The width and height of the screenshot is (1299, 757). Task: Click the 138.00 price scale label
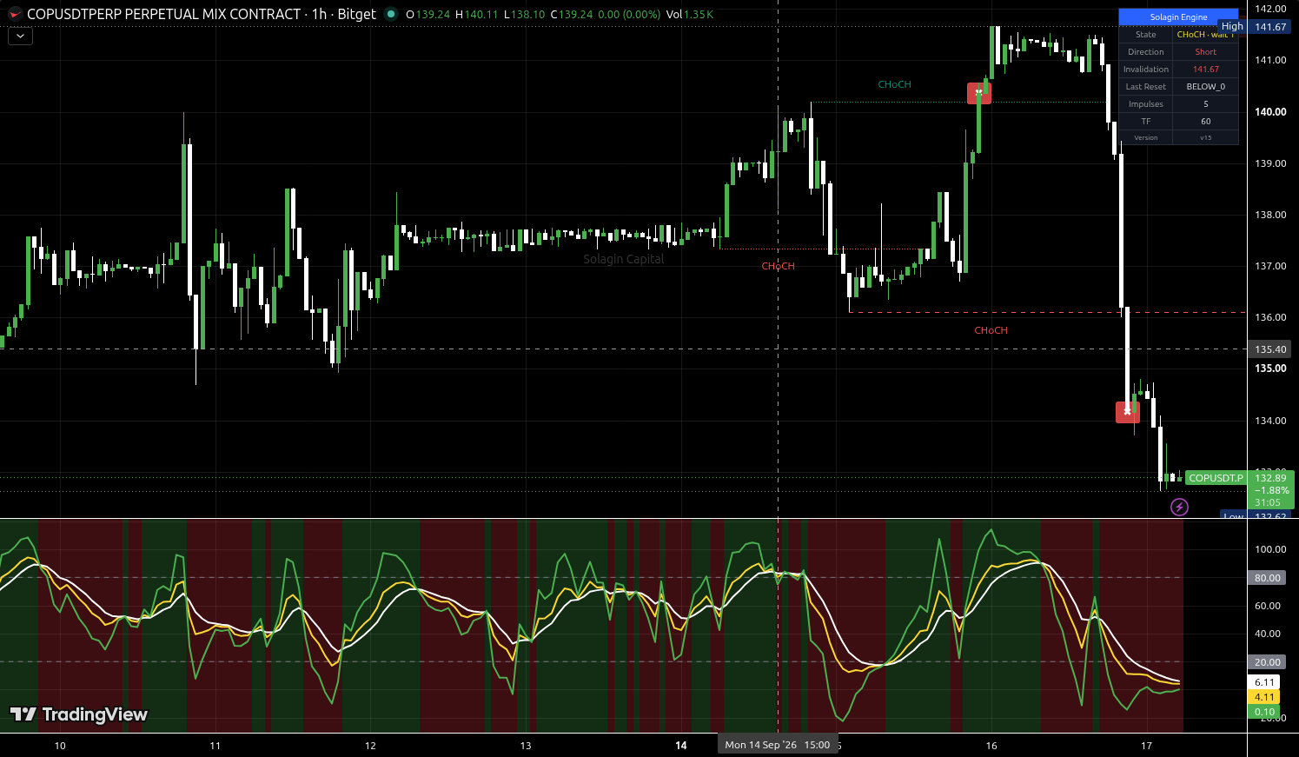pos(1270,215)
